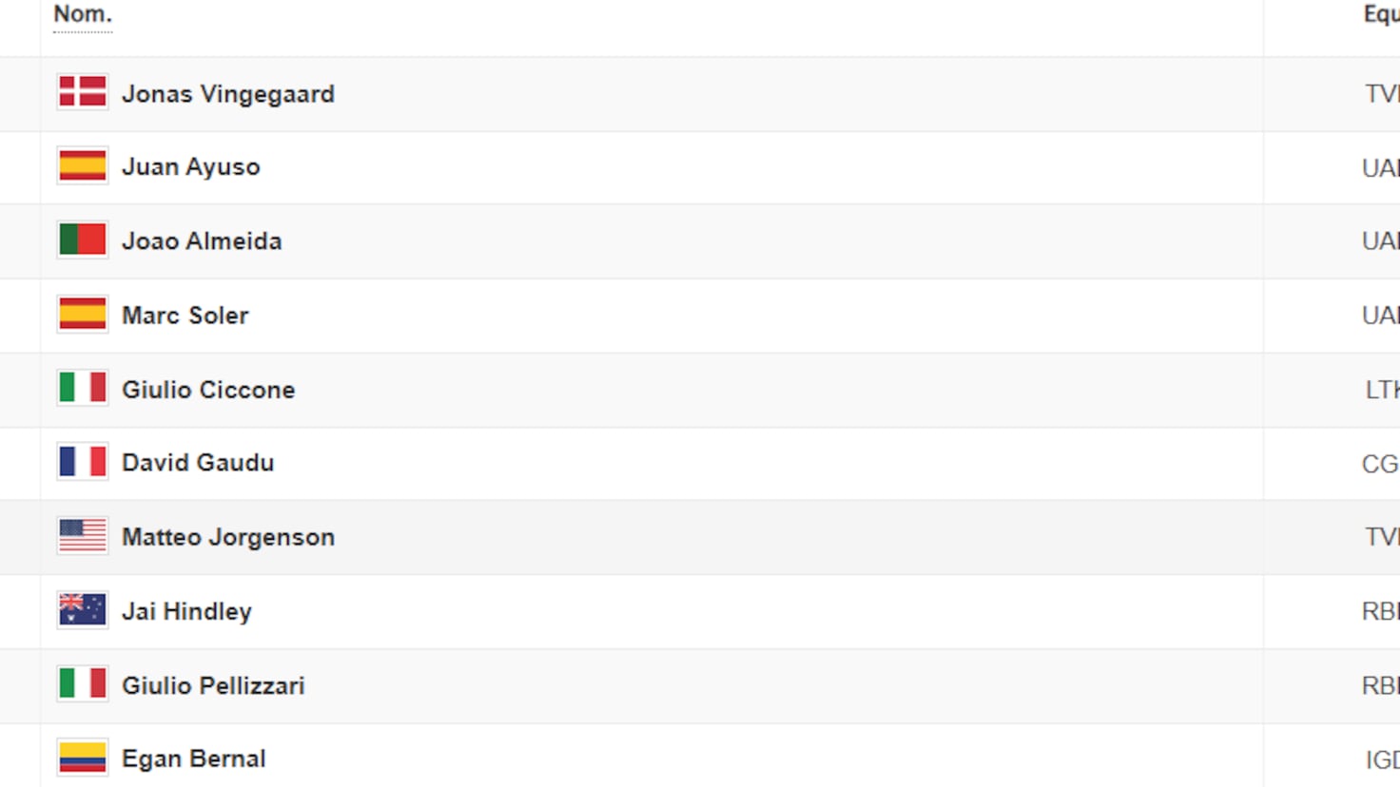Click the Portuguese flag beside Joao Almeida

pyautogui.click(x=82, y=240)
